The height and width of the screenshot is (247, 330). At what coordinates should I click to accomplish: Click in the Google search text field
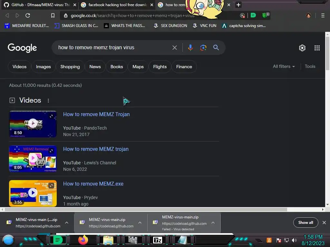(114, 48)
